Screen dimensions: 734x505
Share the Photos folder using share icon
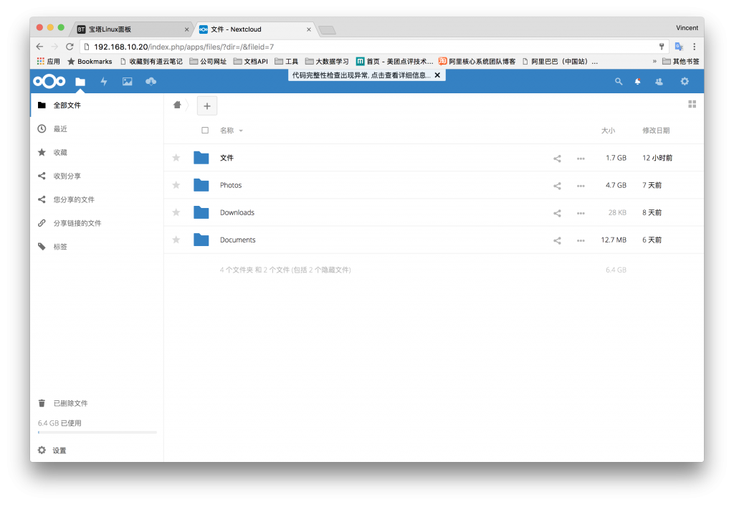tap(557, 186)
